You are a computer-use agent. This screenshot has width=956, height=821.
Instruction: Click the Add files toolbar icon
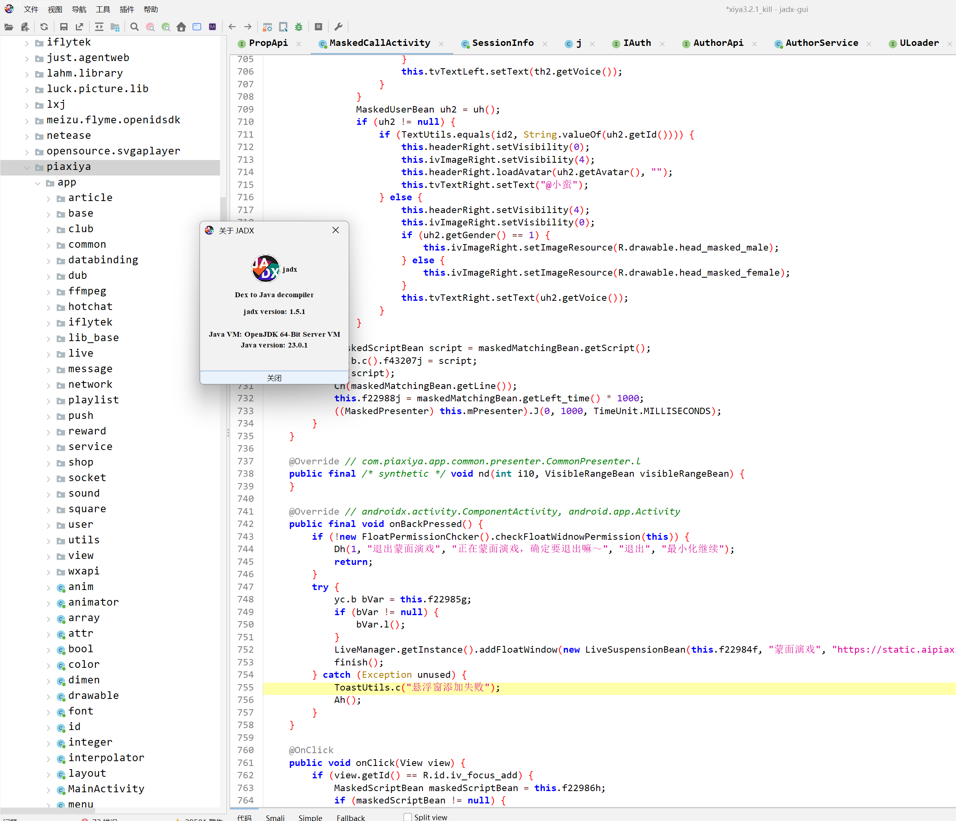(x=25, y=27)
